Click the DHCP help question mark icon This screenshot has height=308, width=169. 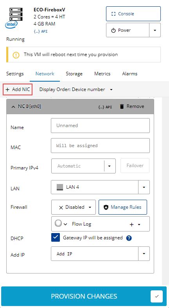point(129,238)
